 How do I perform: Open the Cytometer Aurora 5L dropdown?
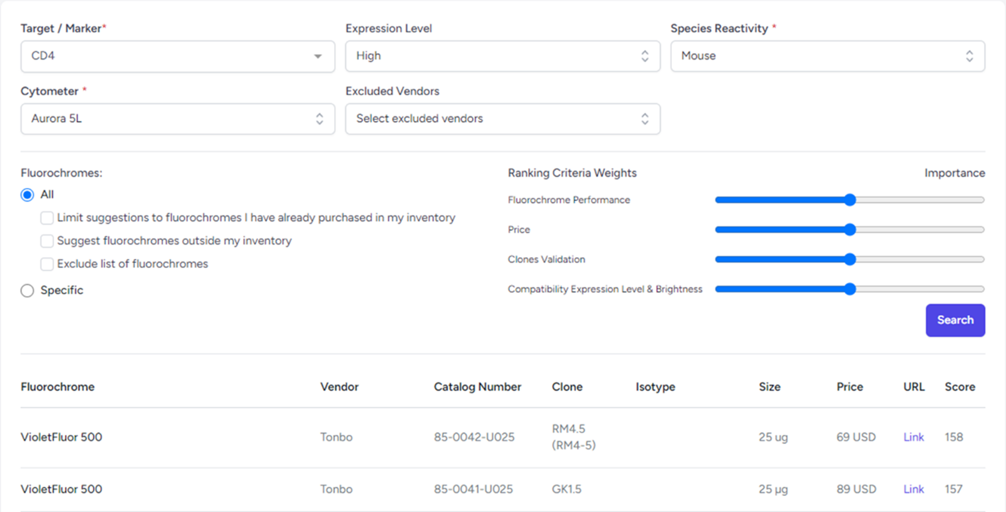(177, 119)
